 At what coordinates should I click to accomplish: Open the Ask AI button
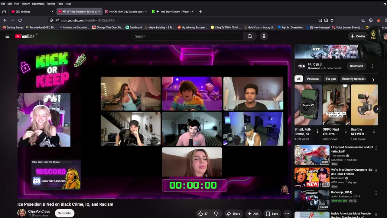click(x=253, y=213)
